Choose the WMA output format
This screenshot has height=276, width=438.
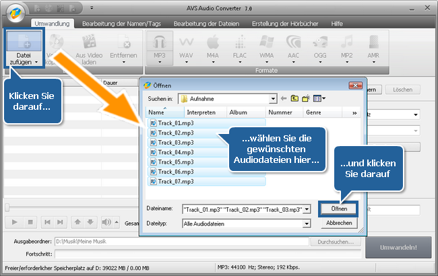[x=266, y=48]
